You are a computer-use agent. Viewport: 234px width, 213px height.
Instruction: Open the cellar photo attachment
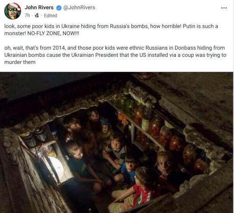pyautogui.click(x=117, y=142)
